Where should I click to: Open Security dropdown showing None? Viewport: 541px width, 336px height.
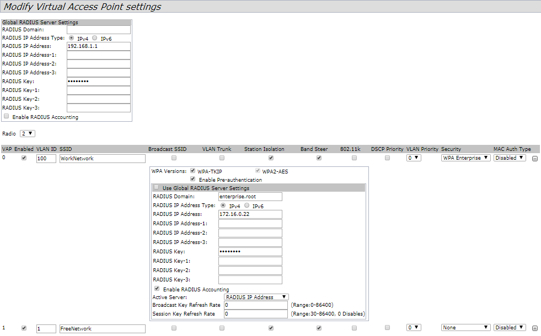[466, 327]
